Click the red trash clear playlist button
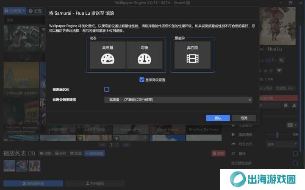 point(218,153)
